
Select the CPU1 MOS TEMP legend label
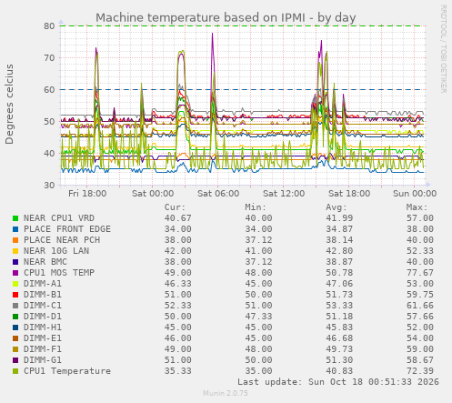pyautogui.click(x=59, y=273)
